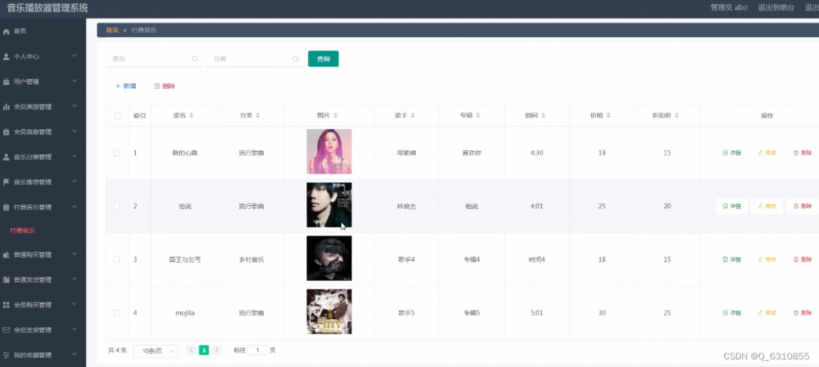
Task: Click 修改 for the 他说 row
Action: 767,206
